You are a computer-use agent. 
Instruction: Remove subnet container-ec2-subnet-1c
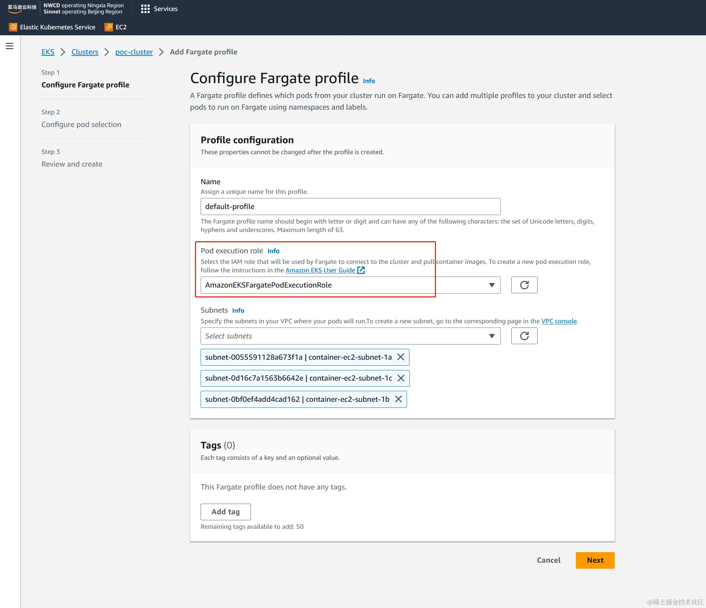(401, 378)
